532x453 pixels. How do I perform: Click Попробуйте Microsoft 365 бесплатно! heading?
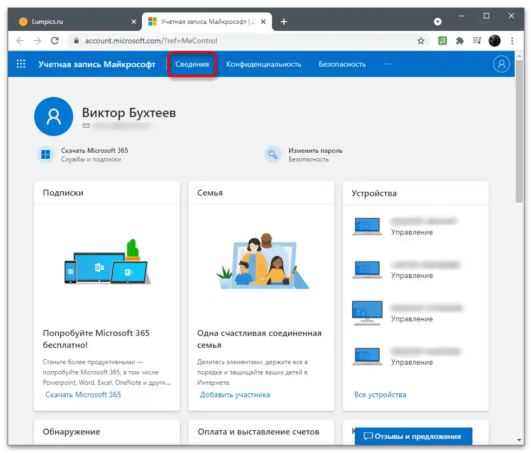coord(96,339)
